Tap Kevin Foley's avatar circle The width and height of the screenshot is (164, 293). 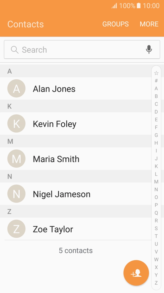(16, 124)
